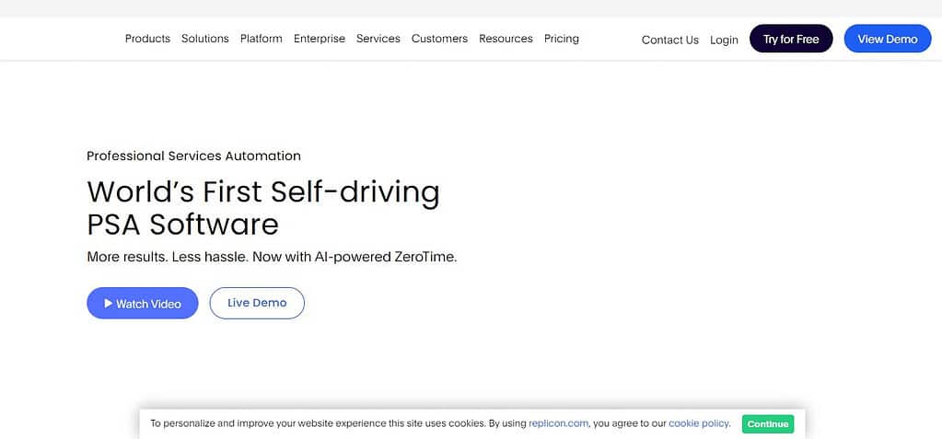Expand the Enterprise navigation item
This screenshot has width=942, height=439.
[320, 39]
